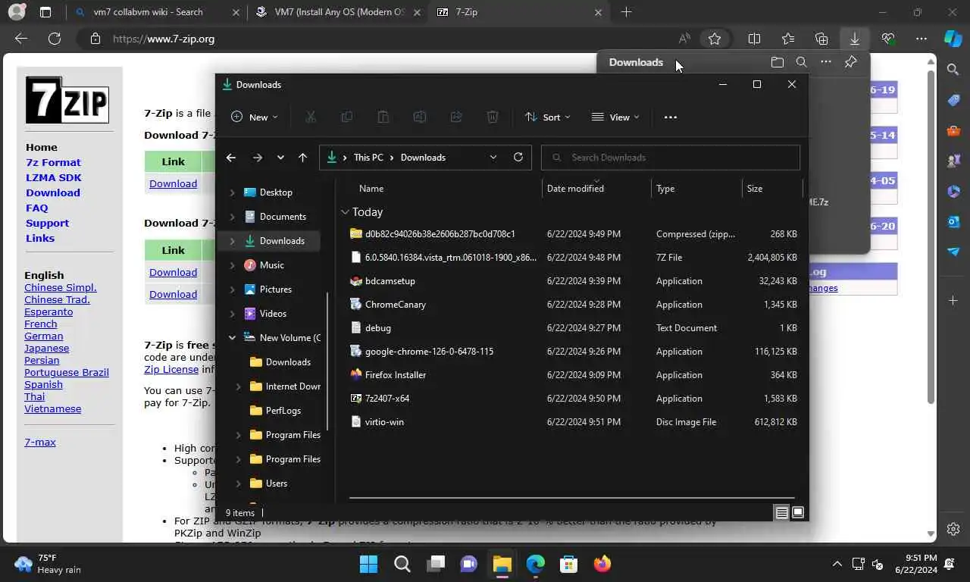970x582 pixels.
Task: Switch to VM7 Install Any OS tab
Action: tap(339, 12)
